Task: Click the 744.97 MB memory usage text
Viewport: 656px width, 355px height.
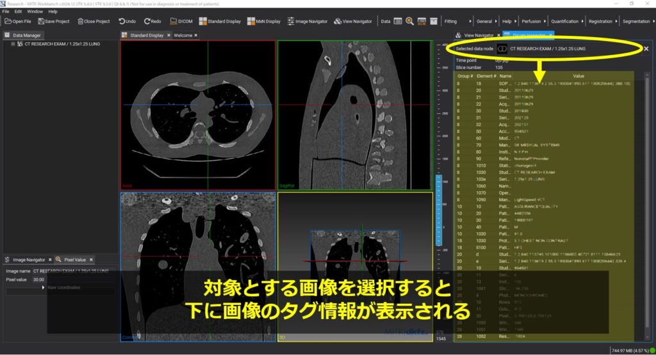Action: (630, 351)
